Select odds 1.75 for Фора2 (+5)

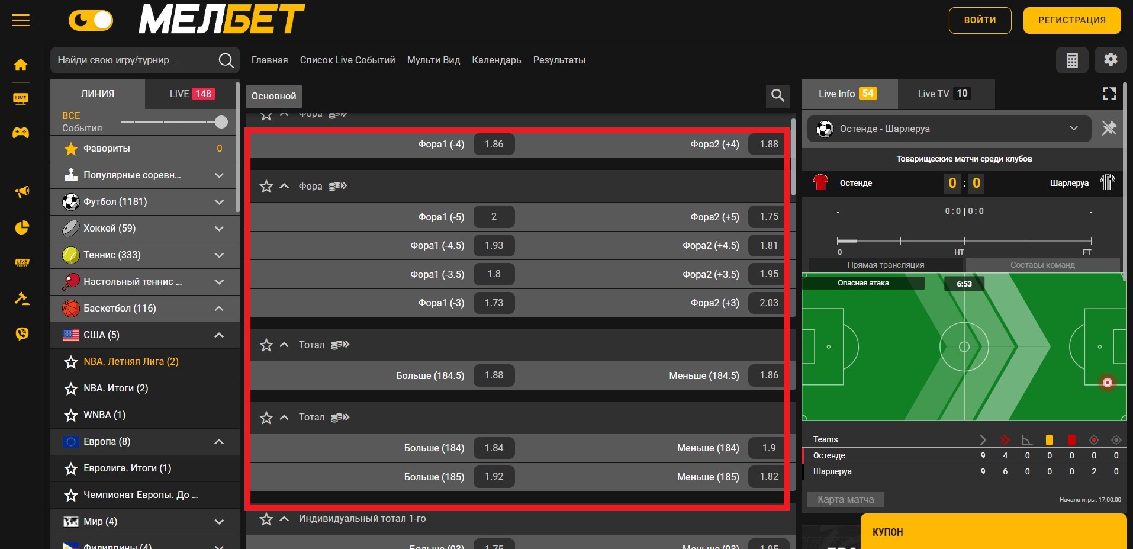tap(769, 217)
